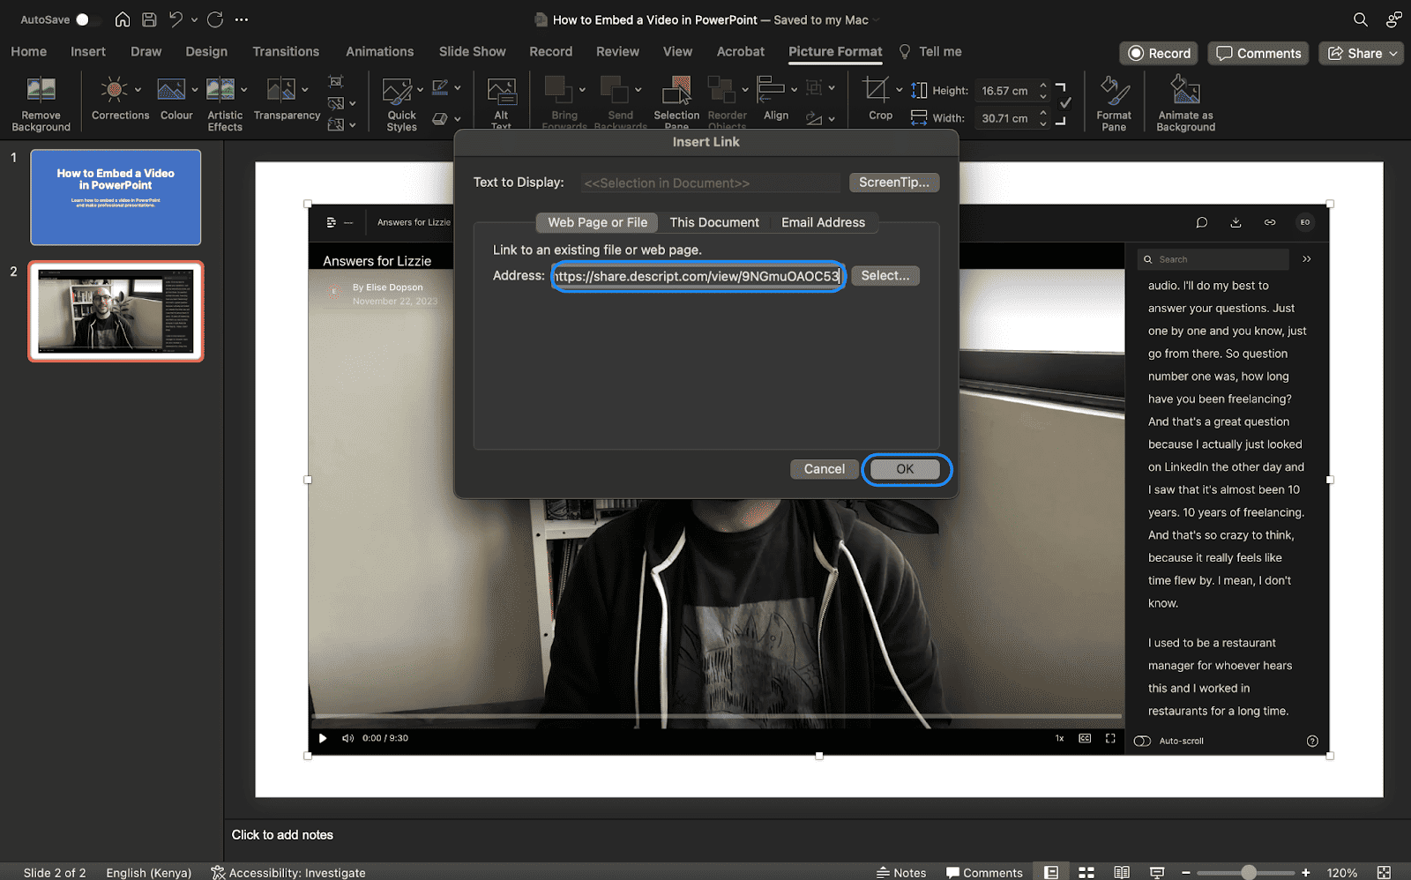The height and width of the screenshot is (880, 1411).
Task: Select Animate as Background
Action: click(1185, 103)
